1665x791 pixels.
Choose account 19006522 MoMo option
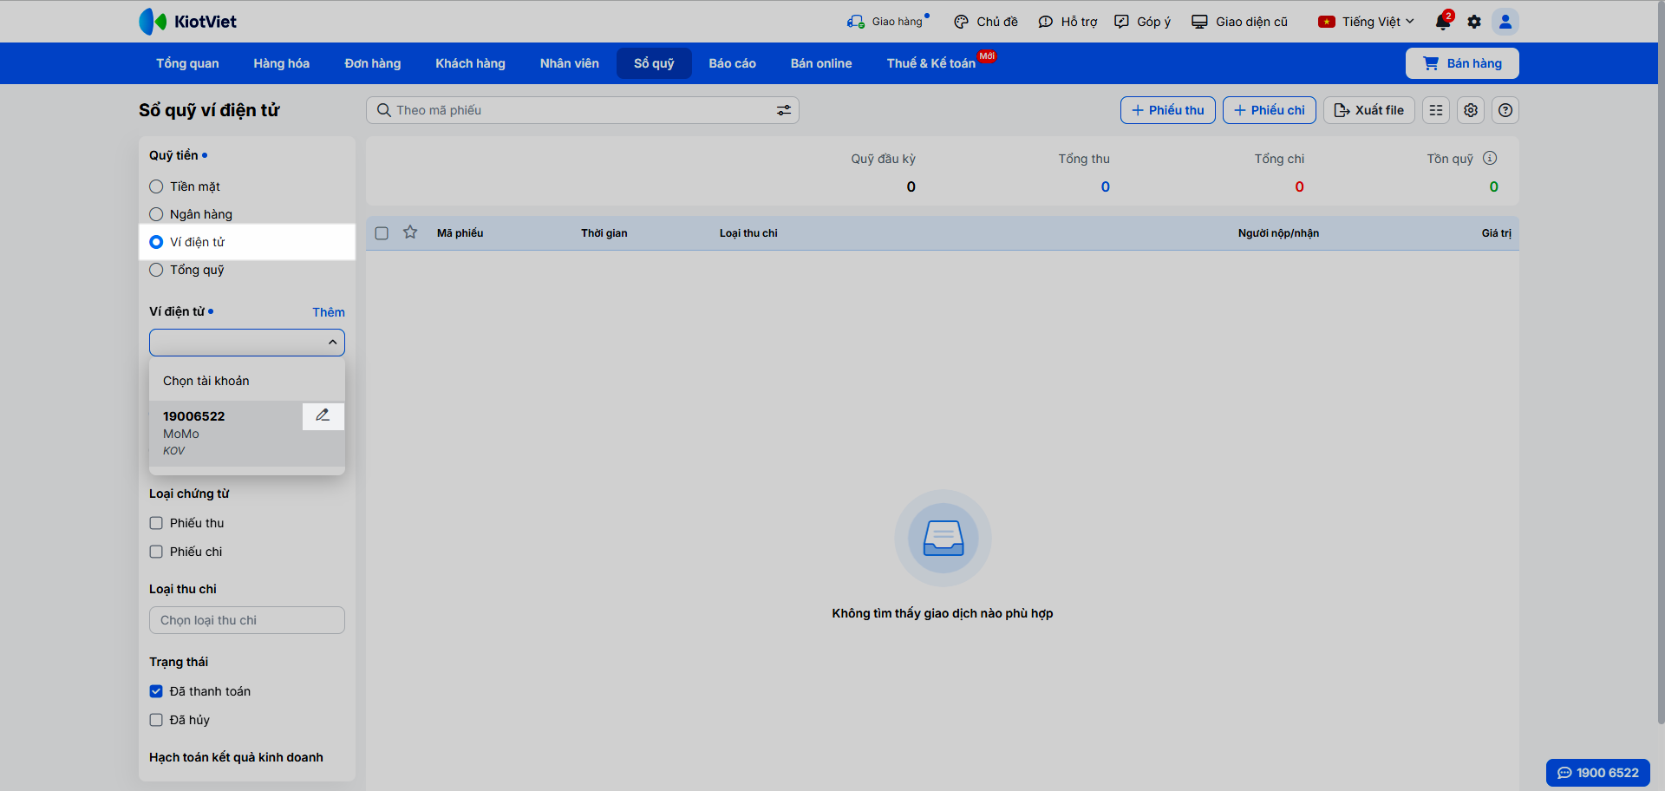[x=247, y=433]
